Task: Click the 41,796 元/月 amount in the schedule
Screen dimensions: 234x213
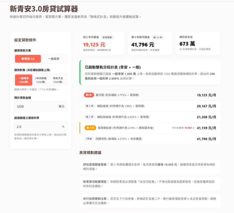Action: (207, 139)
